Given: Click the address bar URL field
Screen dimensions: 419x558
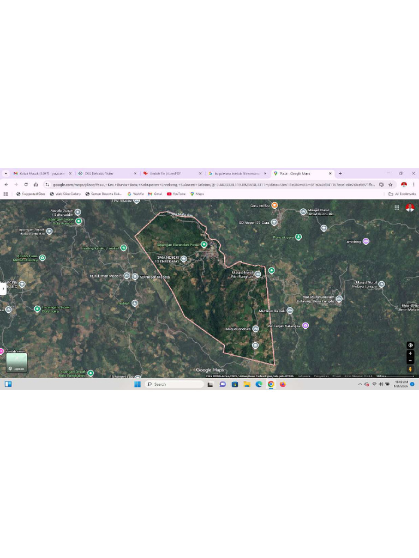Looking at the screenshot, I should pos(214,185).
